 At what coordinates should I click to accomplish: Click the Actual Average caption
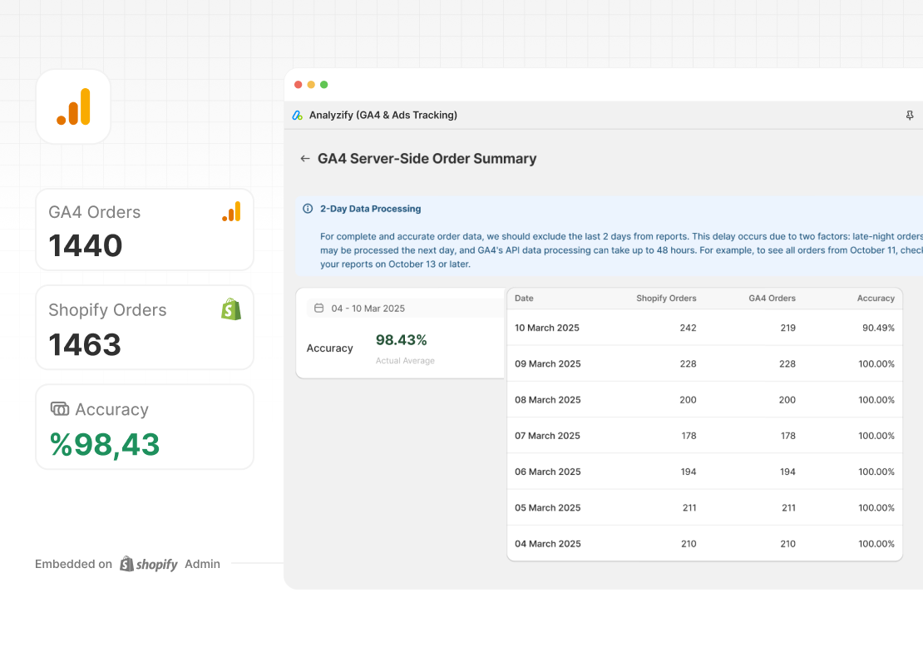[x=406, y=361]
